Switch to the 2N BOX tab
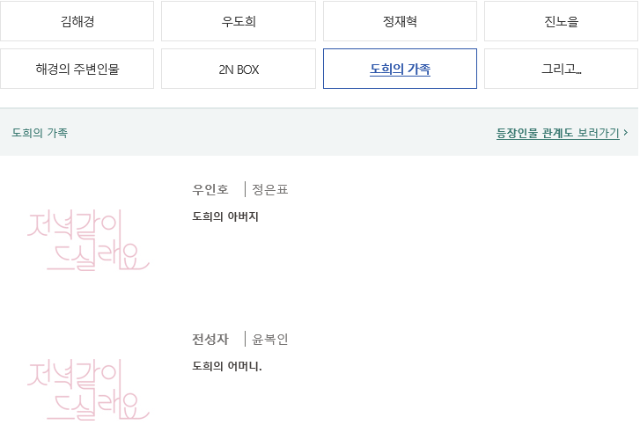 point(239,69)
